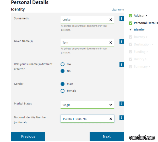Image resolution: width=158 pixels, height=142 pixels.
Task: Clear the Surname field with X icon
Action: [x=111, y=20]
